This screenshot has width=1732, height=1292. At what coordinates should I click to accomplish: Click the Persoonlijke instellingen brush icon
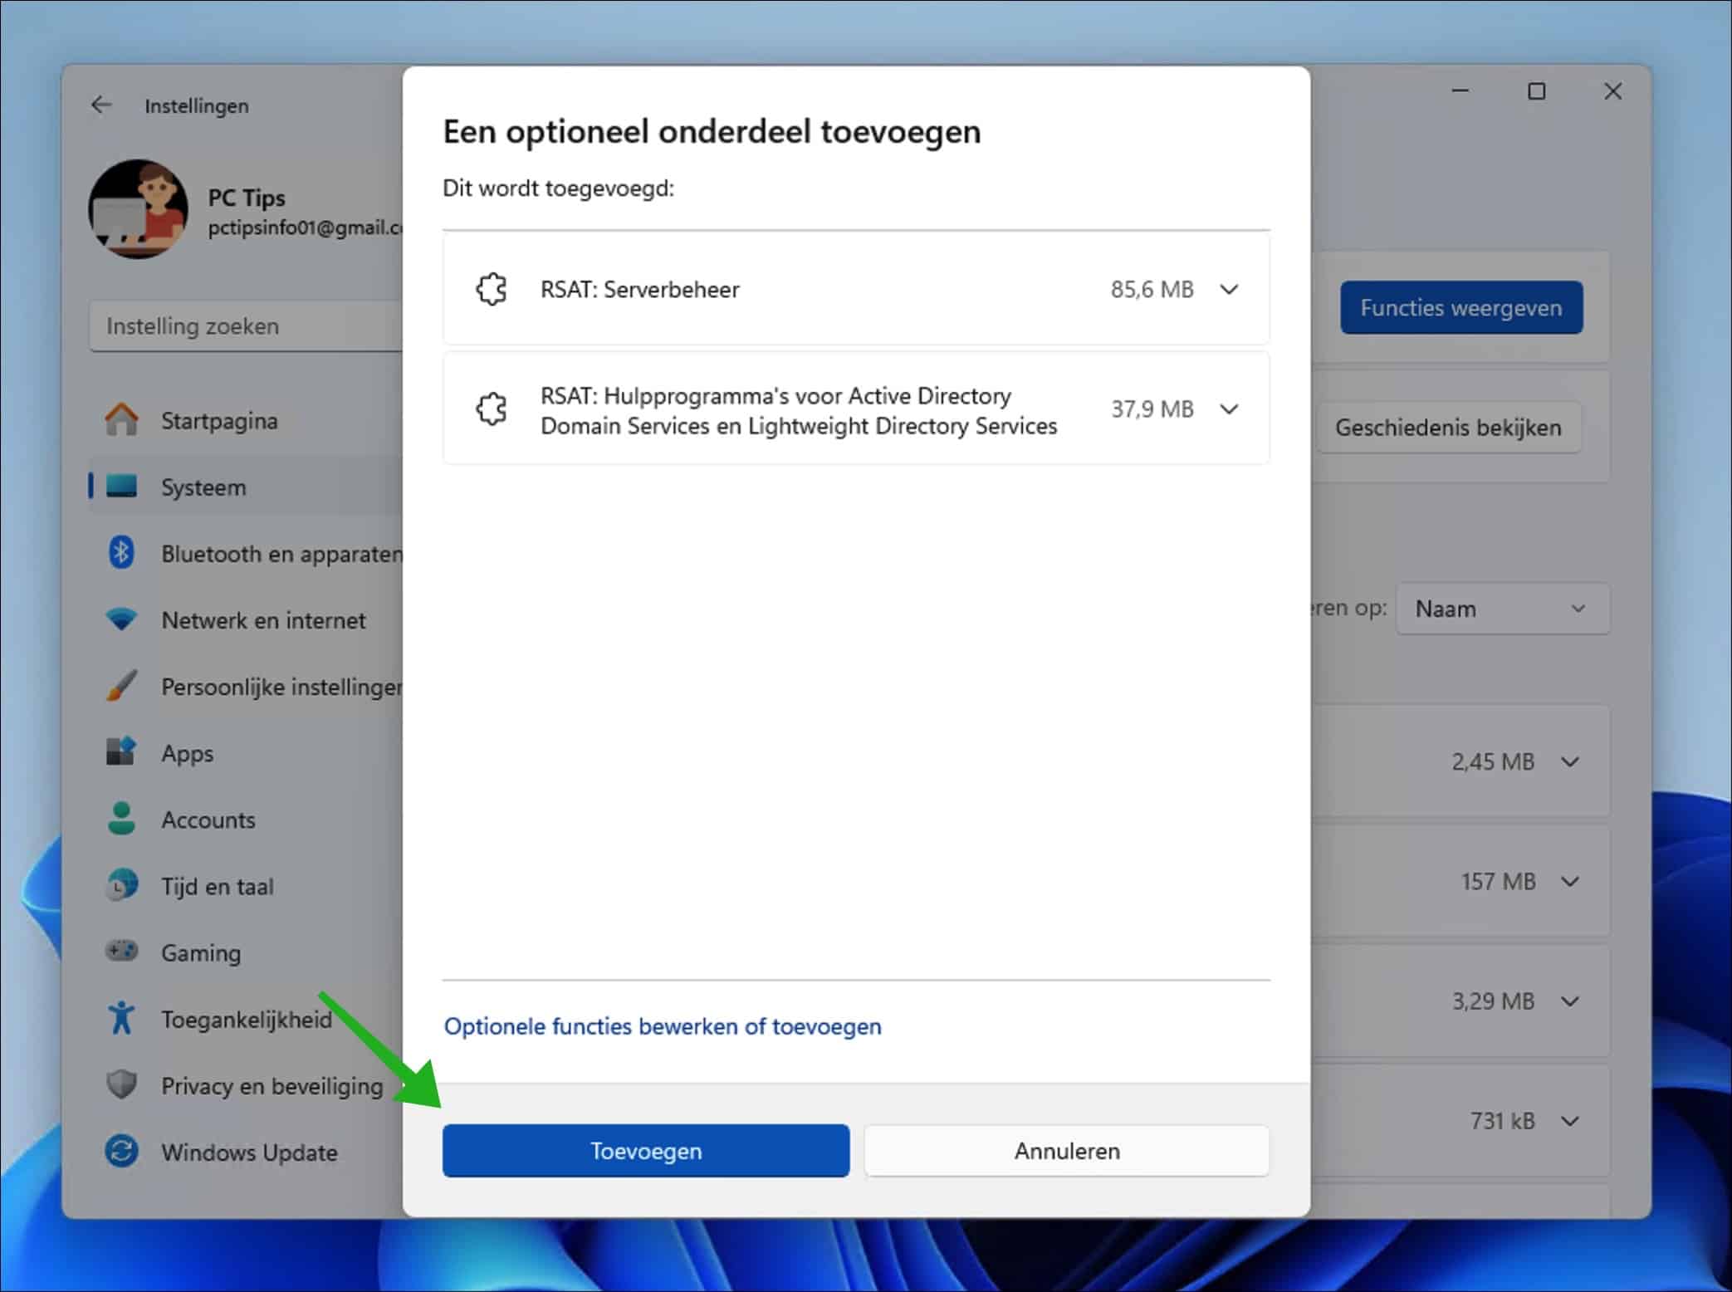121,686
